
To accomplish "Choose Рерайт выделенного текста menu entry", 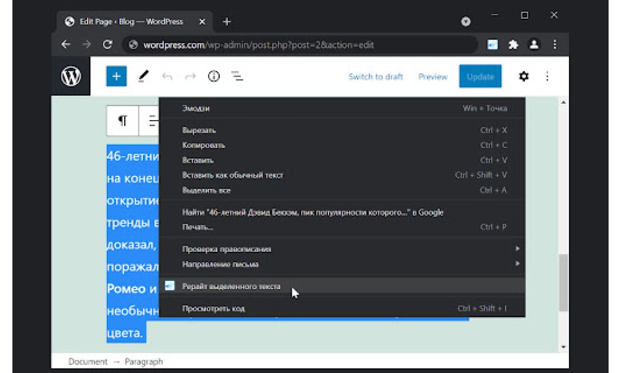I will pyautogui.click(x=342, y=286).
